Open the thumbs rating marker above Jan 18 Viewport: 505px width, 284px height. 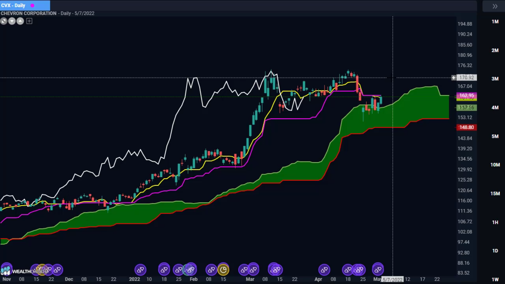pyautogui.click(x=164, y=270)
